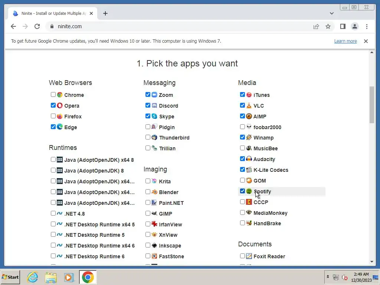
Task: Check the Pidgin checkbox
Action: [148, 127]
